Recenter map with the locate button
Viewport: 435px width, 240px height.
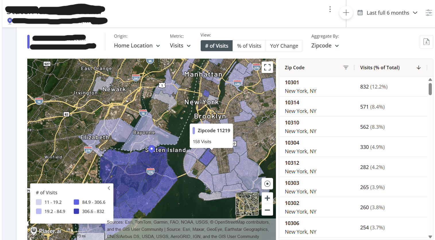click(267, 184)
